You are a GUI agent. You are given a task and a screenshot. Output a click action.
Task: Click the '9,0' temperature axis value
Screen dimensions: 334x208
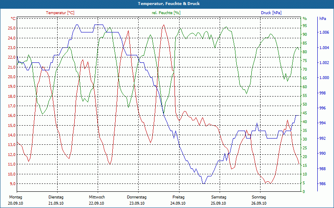click(13, 183)
